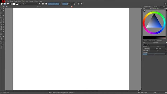Save the document toolbar icon
Image resolution: width=167 pixels, height=94 pixels.
(8, 4)
